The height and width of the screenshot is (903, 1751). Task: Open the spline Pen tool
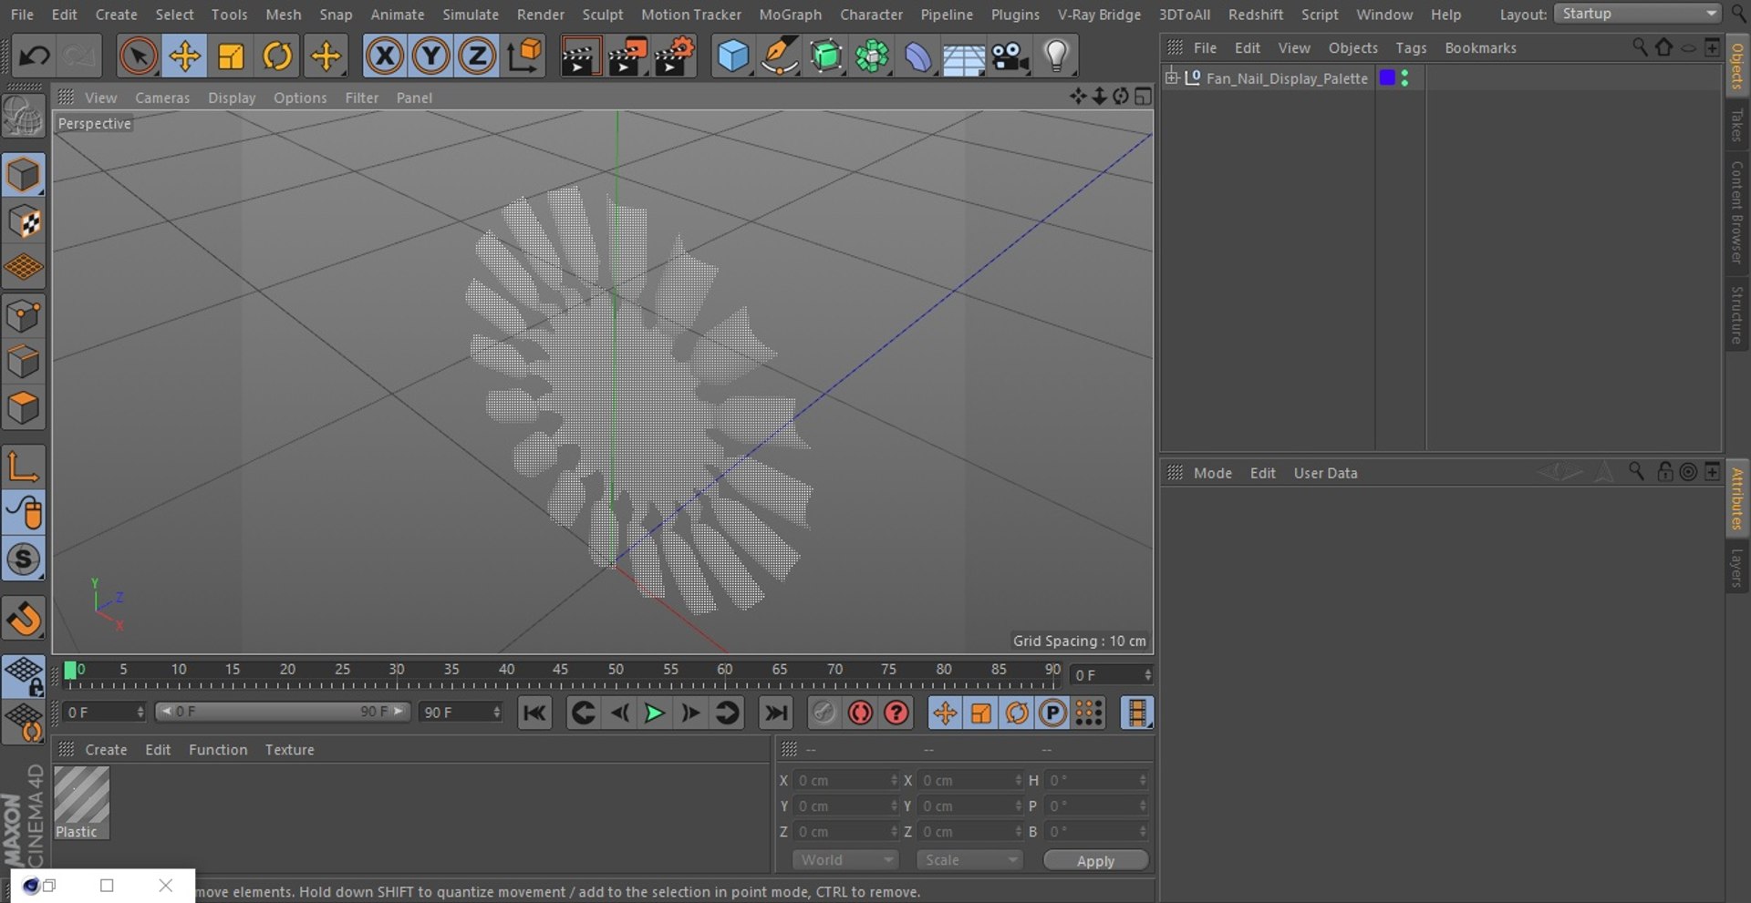coord(780,56)
